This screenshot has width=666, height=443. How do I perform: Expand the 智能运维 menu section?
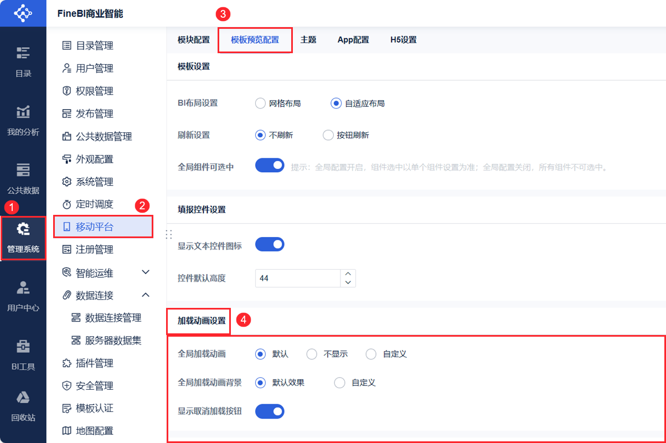[146, 272]
